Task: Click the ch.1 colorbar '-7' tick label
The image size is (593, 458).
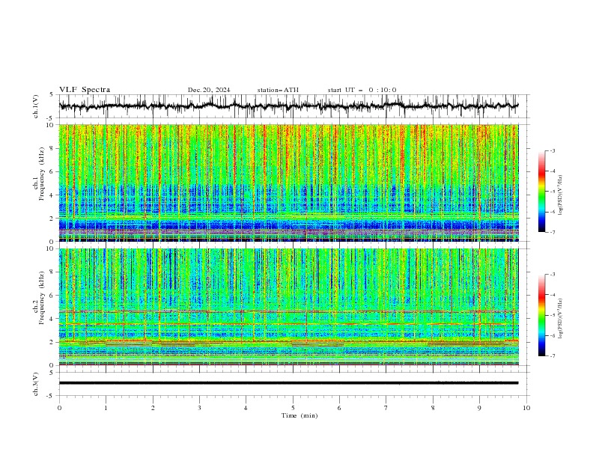Action: (552, 232)
